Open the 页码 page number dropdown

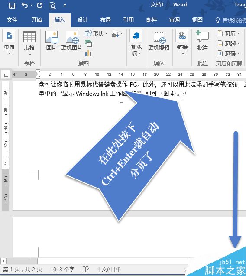click(229, 53)
